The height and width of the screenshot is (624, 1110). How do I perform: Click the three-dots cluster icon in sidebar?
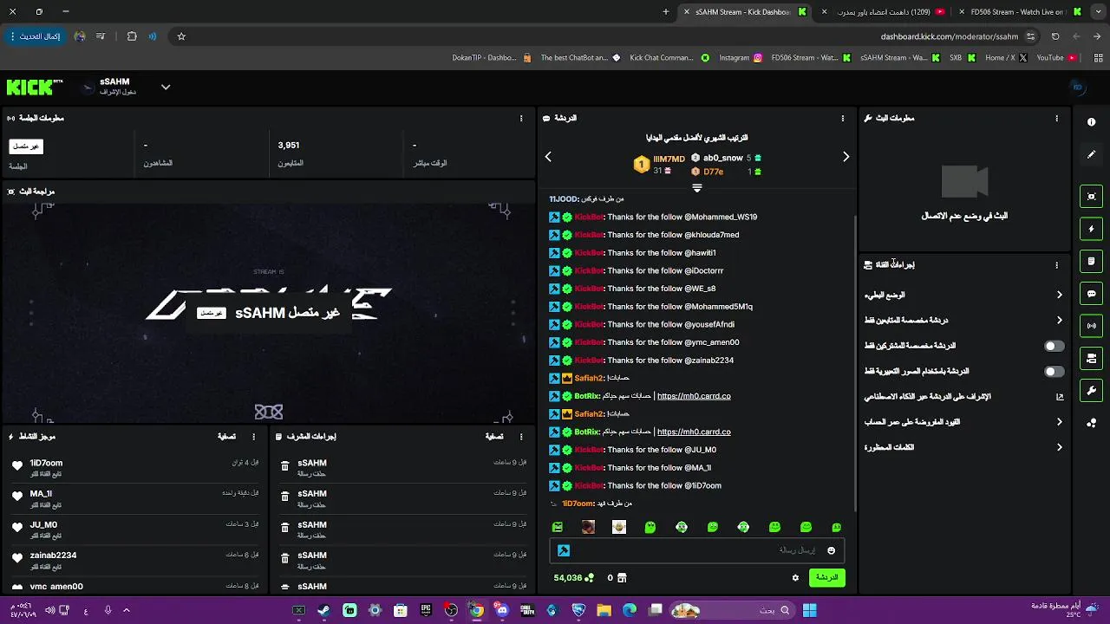pyautogui.click(x=1092, y=423)
